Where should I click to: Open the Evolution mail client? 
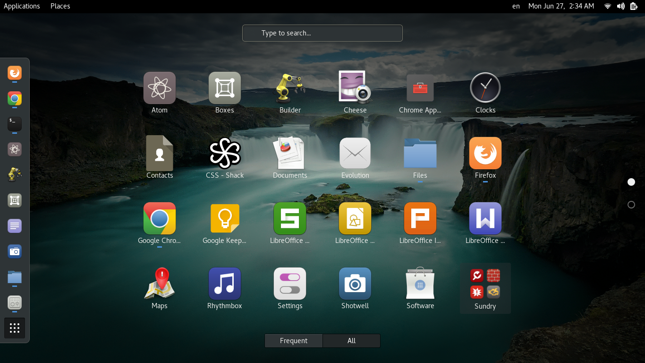(x=355, y=153)
